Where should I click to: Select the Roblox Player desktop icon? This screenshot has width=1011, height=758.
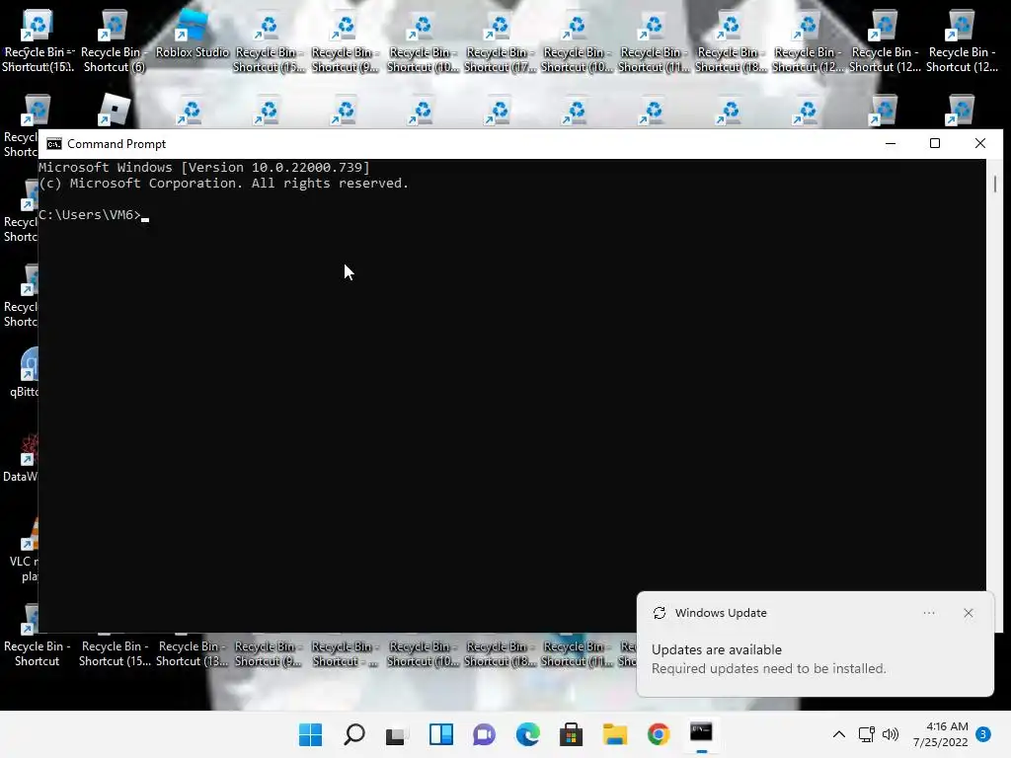[115, 110]
